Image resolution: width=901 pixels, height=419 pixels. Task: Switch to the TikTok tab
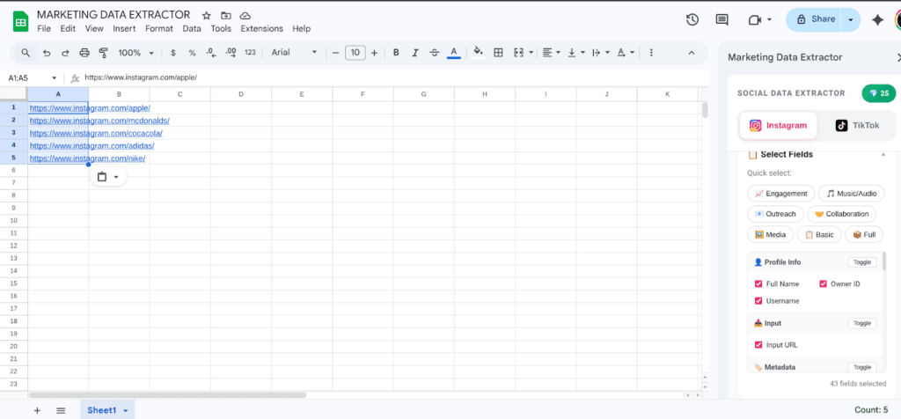tap(856, 126)
